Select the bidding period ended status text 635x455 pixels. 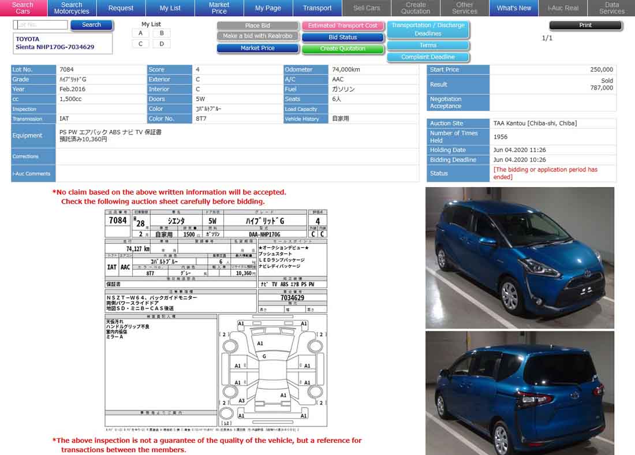coord(545,173)
